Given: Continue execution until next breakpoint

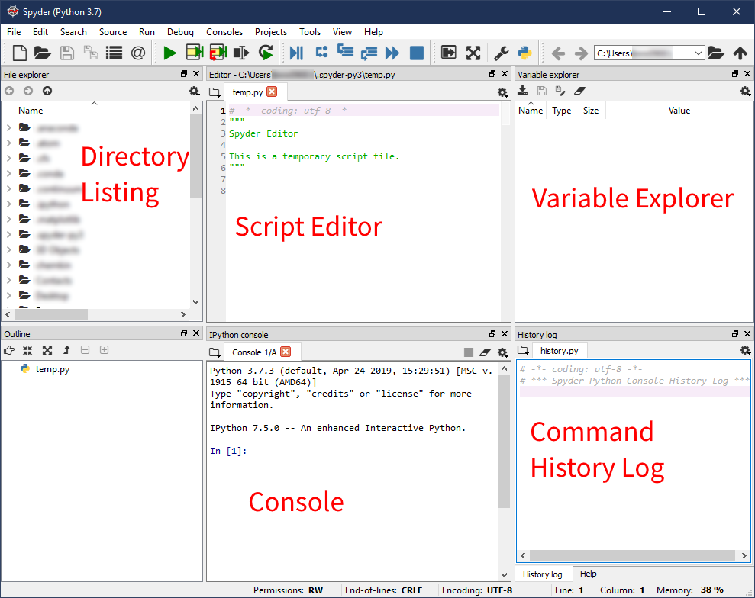Looking at the screenshot, I should [392, 53].
